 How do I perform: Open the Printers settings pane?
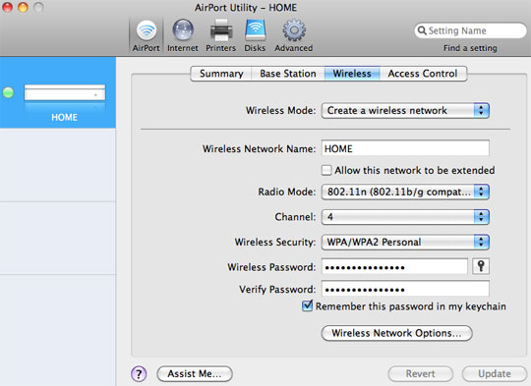[x=221, y=36]
